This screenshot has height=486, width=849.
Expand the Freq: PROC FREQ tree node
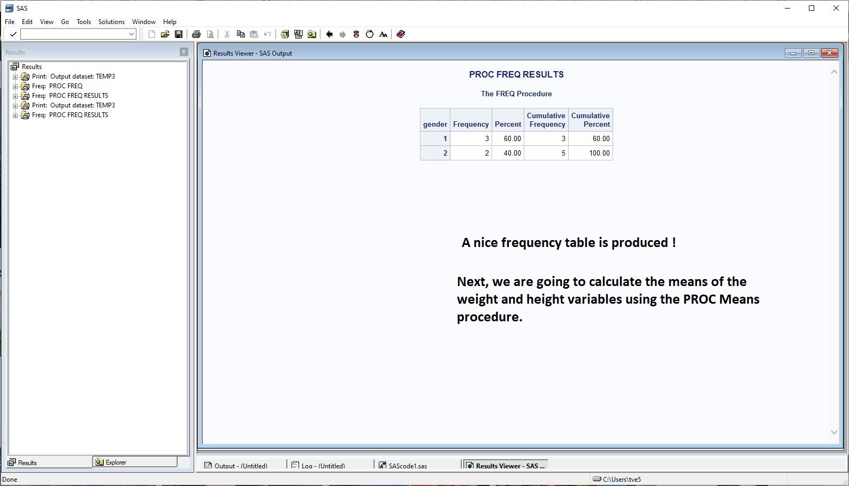16,86
